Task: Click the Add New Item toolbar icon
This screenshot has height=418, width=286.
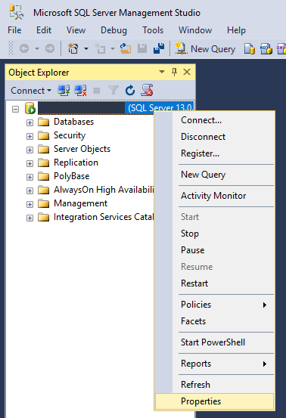Action: tap(100, 49)
